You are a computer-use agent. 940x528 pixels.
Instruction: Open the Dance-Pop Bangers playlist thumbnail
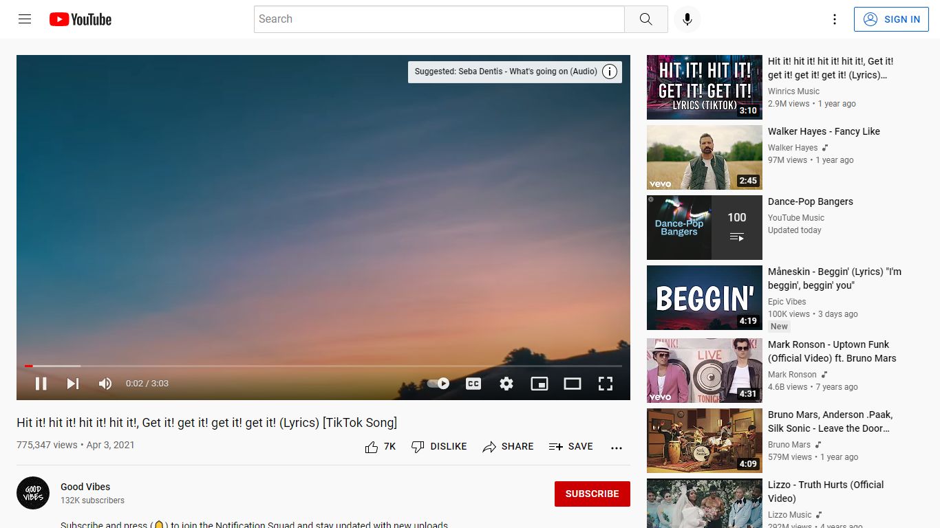(x=705, y=228)
